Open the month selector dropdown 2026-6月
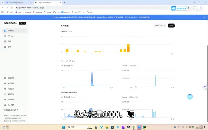The height and width of the screenshot is (130, 208). point(160,26)
